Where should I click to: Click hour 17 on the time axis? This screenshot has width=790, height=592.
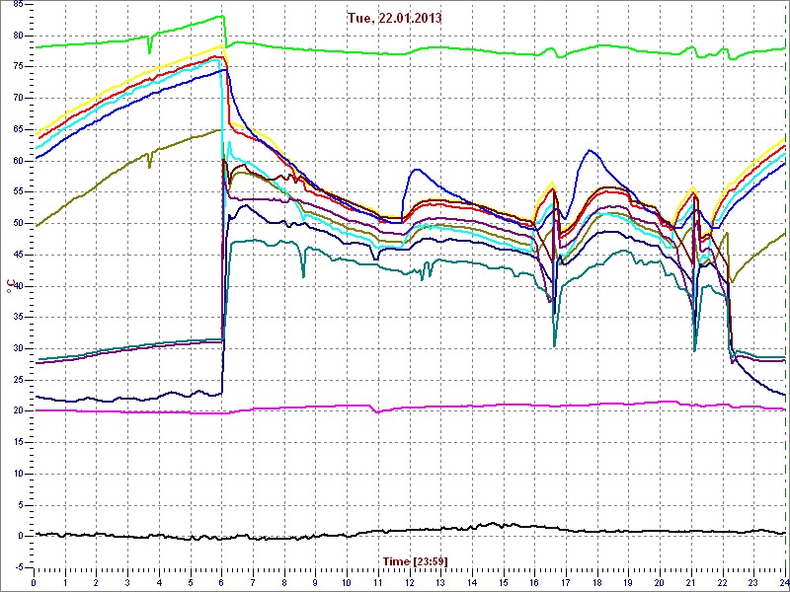566,583
